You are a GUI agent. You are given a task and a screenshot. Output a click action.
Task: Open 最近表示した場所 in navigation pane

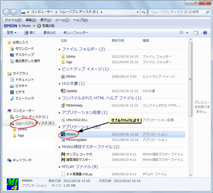tap(25, 61)
